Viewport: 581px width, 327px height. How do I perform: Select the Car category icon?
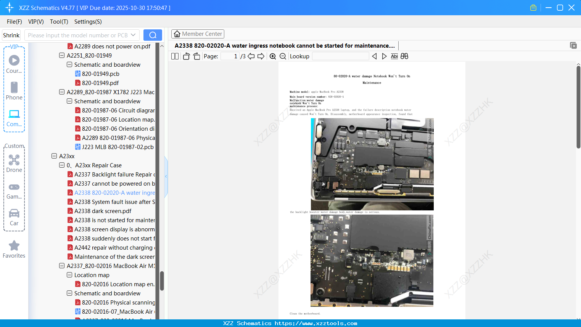(14, 217)
